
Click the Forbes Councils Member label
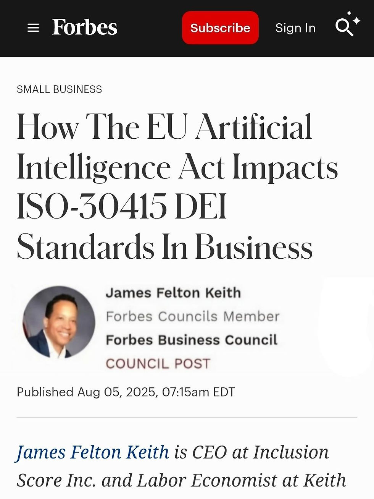click(x=192, y=316)
